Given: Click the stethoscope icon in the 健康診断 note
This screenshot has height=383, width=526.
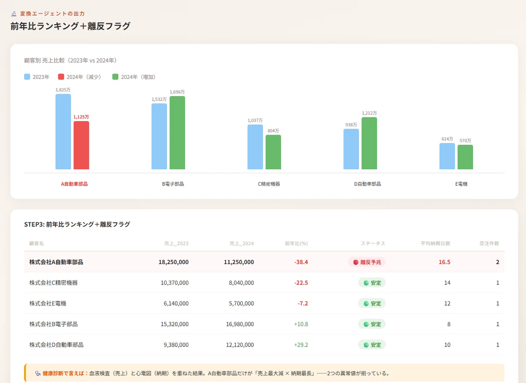Looking at the screenshot, I should (x=38, y=374).
